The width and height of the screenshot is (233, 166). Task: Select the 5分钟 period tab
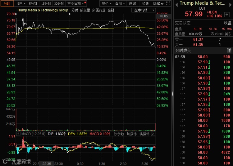pos(33,3)
